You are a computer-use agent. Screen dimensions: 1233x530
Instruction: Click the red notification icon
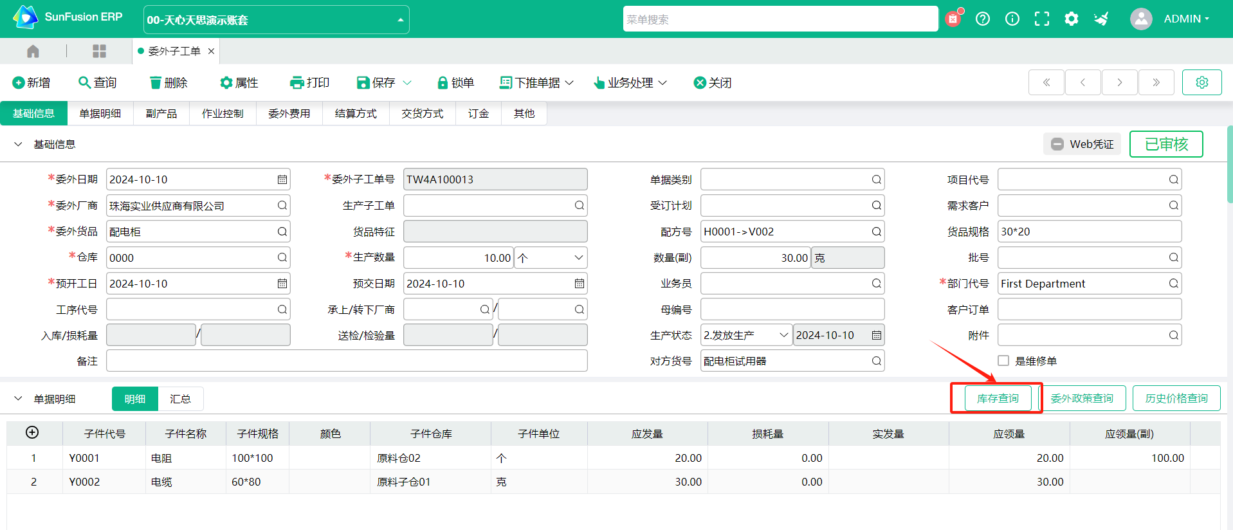click(953, 19)
